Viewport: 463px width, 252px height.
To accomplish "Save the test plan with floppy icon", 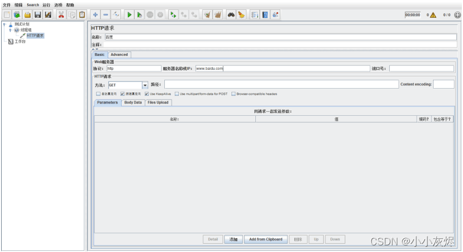I will click(38, 14).
